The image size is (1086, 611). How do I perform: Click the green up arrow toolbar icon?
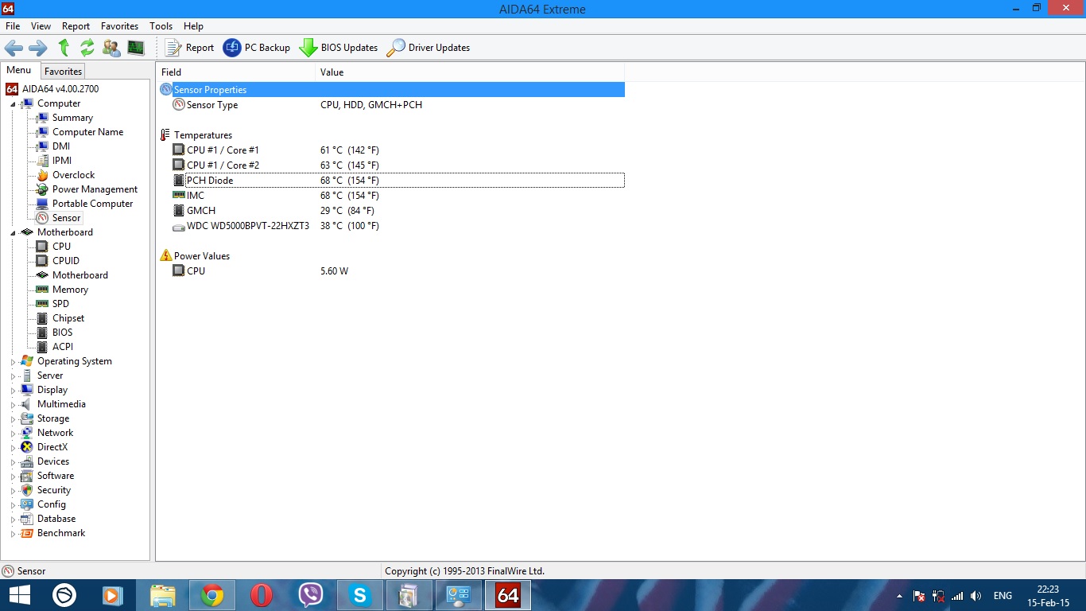(64, 48)
